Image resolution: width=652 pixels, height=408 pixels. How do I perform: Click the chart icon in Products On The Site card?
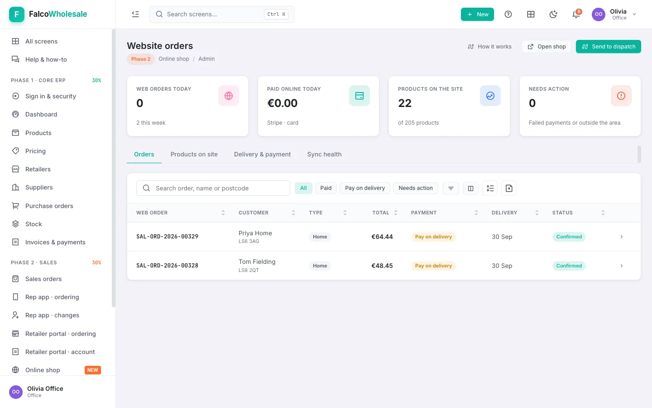[x=490, y=96]
